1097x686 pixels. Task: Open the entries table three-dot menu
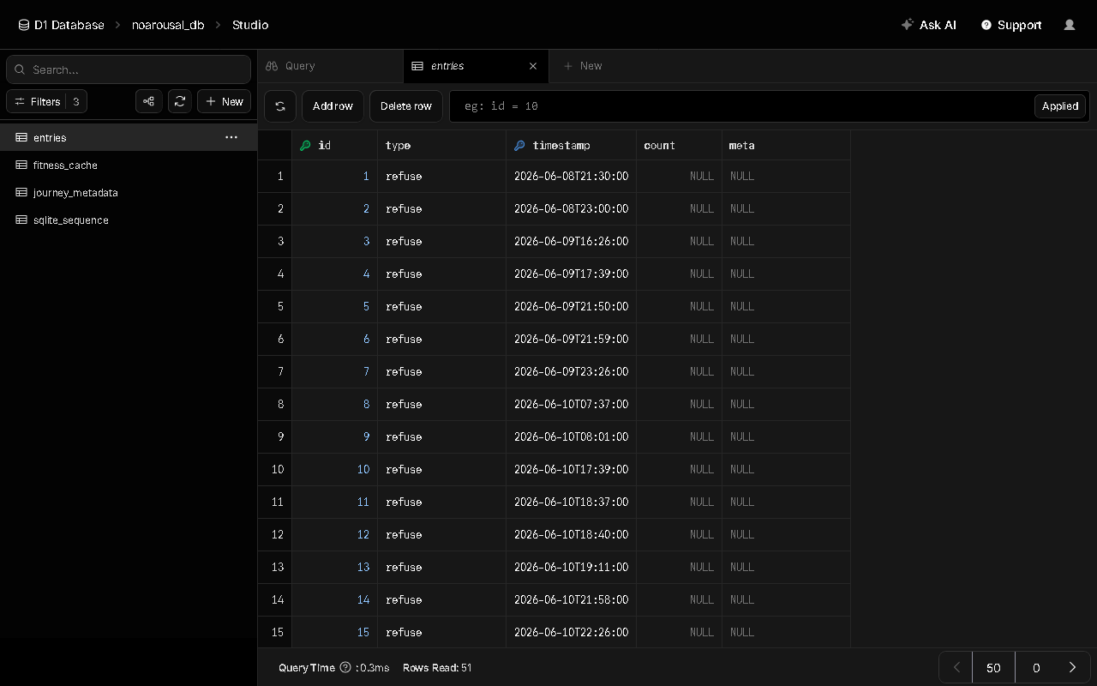pyautogui.click(x=231, y=137)
